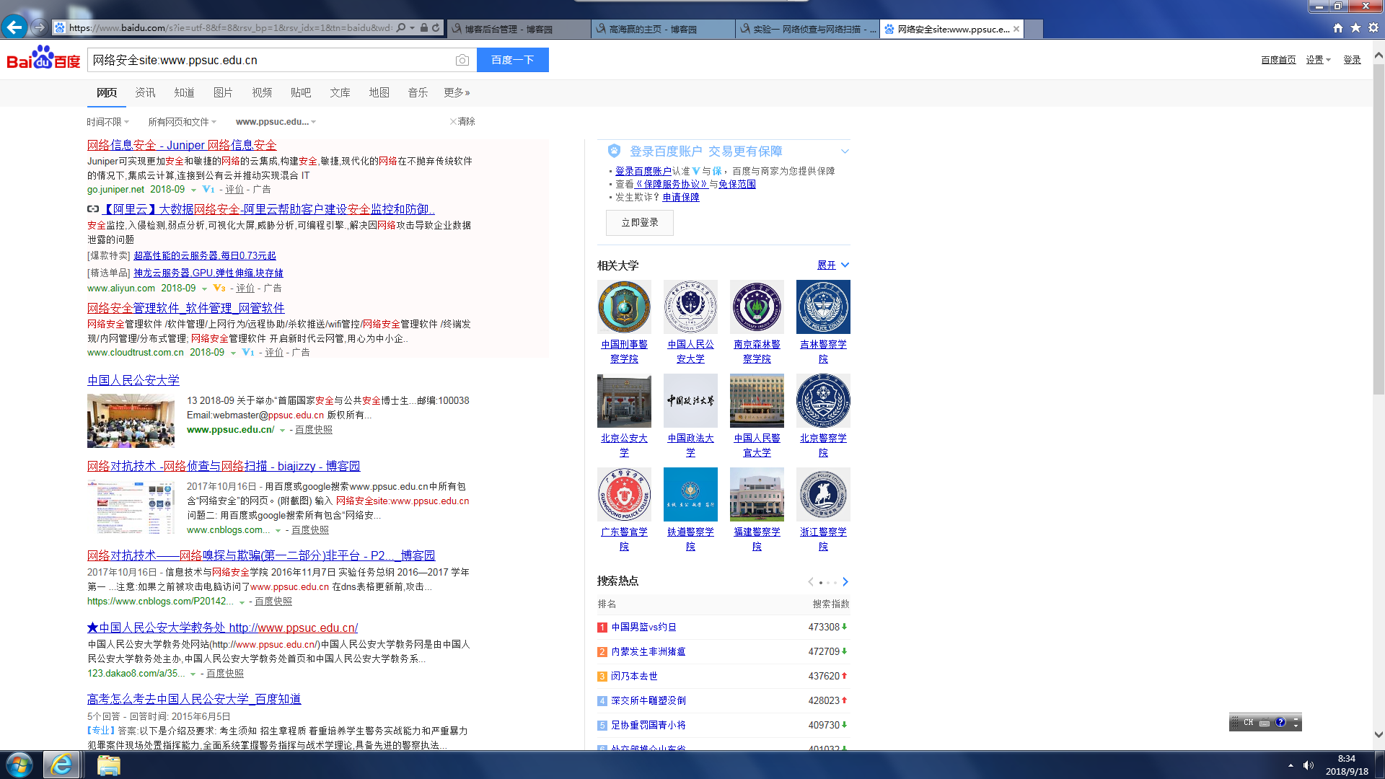
Task: Open the 所有网页和文件 filter dropdown
Action: pyautogui.click(x=182, y=122)
